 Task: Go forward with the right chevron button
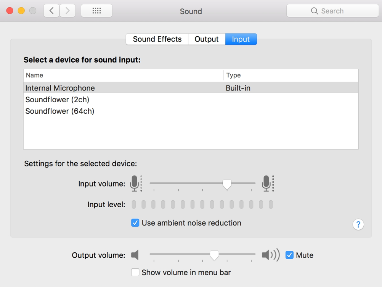(67, 11)
